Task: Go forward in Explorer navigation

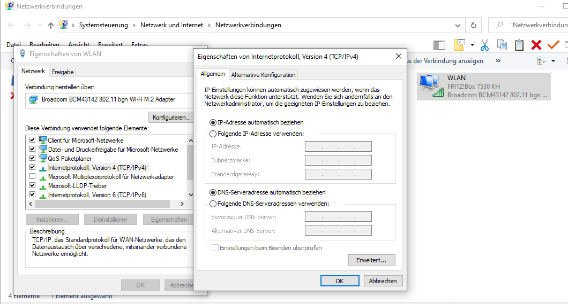Action: click(x=27, y=25)
